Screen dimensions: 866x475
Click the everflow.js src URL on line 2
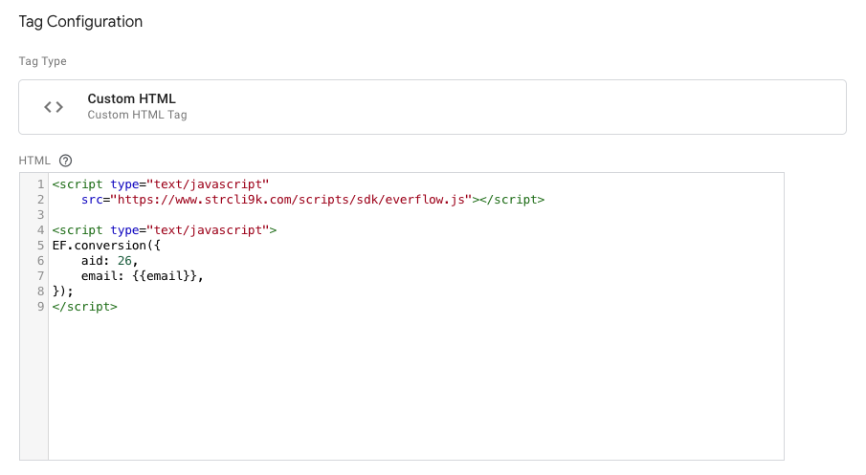tap(291, 200)
